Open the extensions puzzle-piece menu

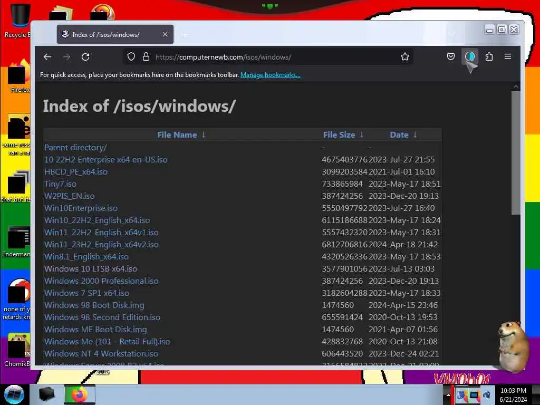pyautogui.click(x=489, y=56)
